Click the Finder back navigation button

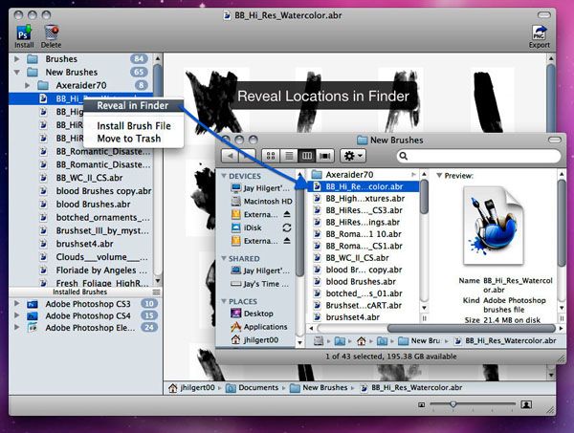click(x=230, y=156)
